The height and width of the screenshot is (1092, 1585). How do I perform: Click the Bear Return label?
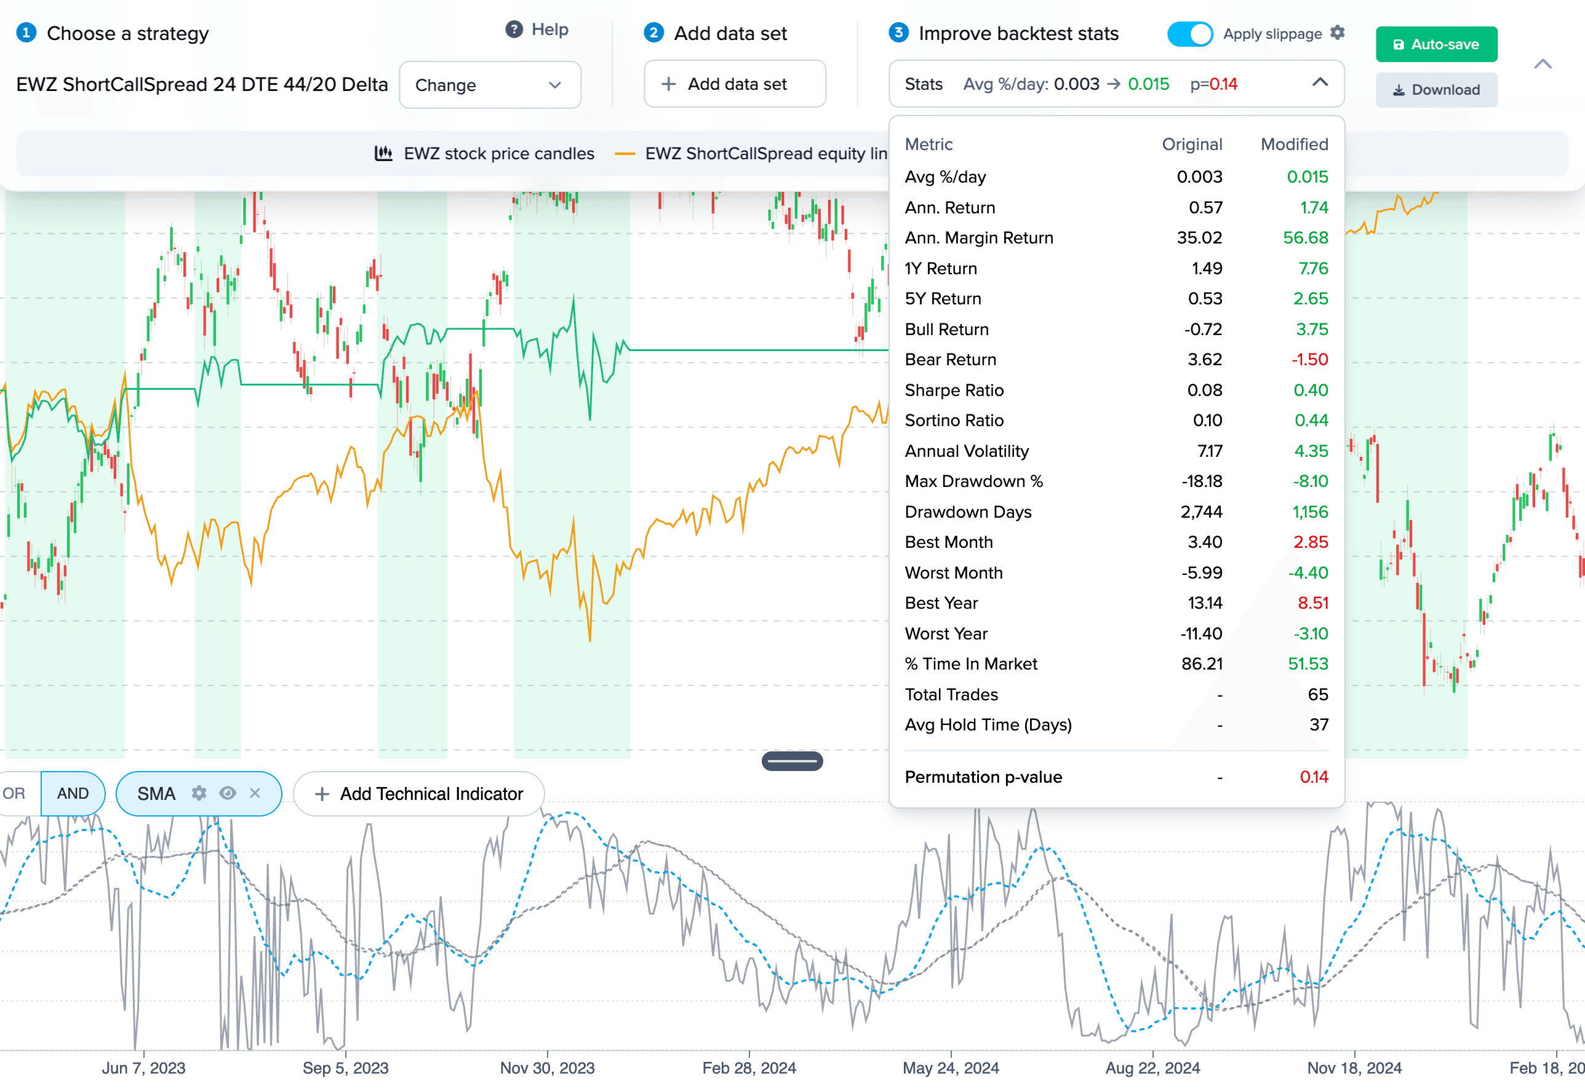[x=950, y=359]
